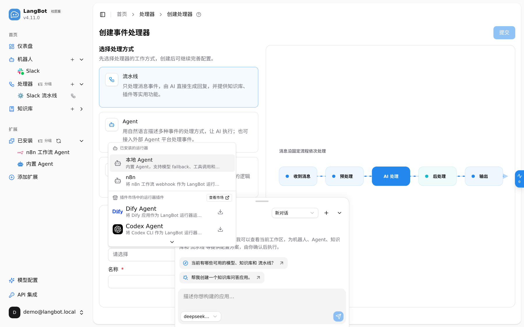
Task: Click the 描述你想构建的应用 input
Action: [262, 299]
